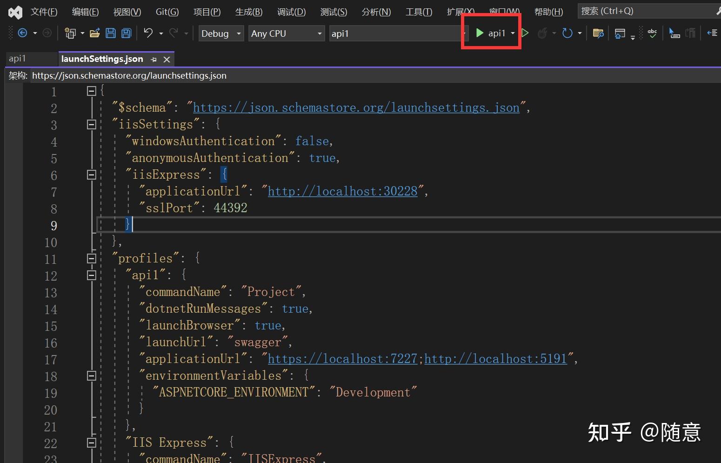Pin the launchSettings.json tab
Viewport: 721px width, 463px height.
point(154,60)
